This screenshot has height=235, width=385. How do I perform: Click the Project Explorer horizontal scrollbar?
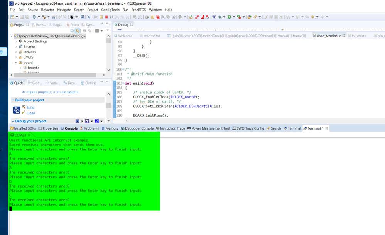(55, 75)
